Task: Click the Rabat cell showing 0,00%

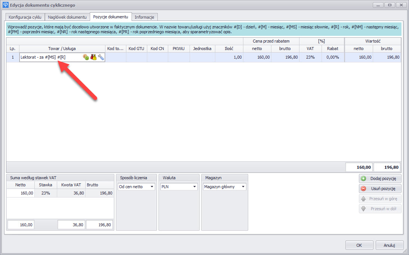Action: pos(332,57)
